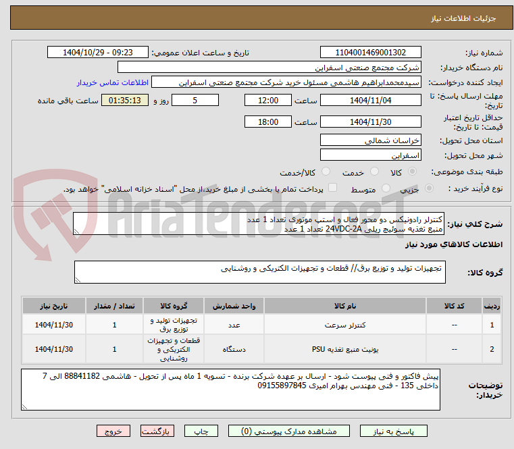Click the goods group text area
The image size is (514, 449).
[259, 272]
